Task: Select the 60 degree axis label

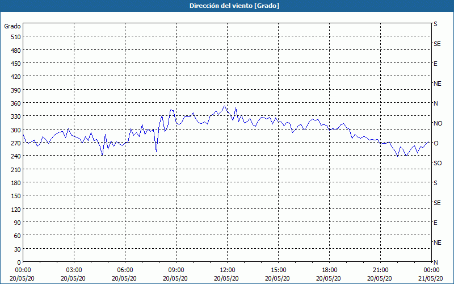Action: 18,236
